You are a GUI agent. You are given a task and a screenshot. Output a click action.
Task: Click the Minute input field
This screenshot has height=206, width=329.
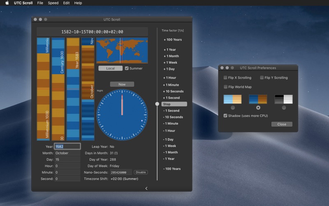(67, 172)
